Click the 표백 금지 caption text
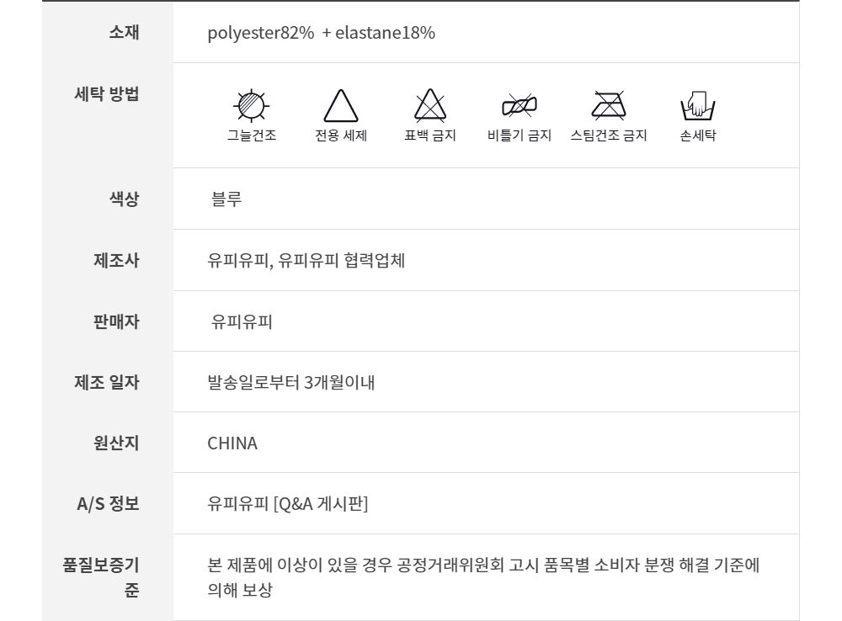Screen dimensions: 842x621 430,135
